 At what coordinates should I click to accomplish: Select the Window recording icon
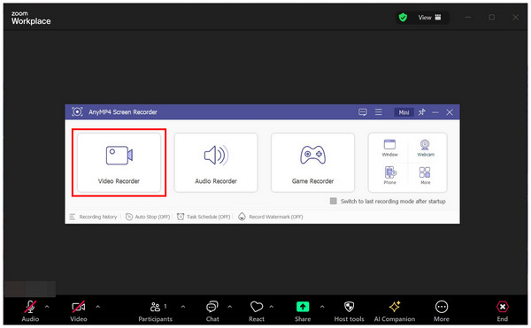[389, 148]
